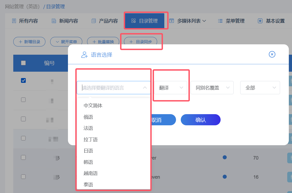The width and height of the screenshot is (292, 193).
Task: Open the 所有内容 tab
Action: point(25,21)
